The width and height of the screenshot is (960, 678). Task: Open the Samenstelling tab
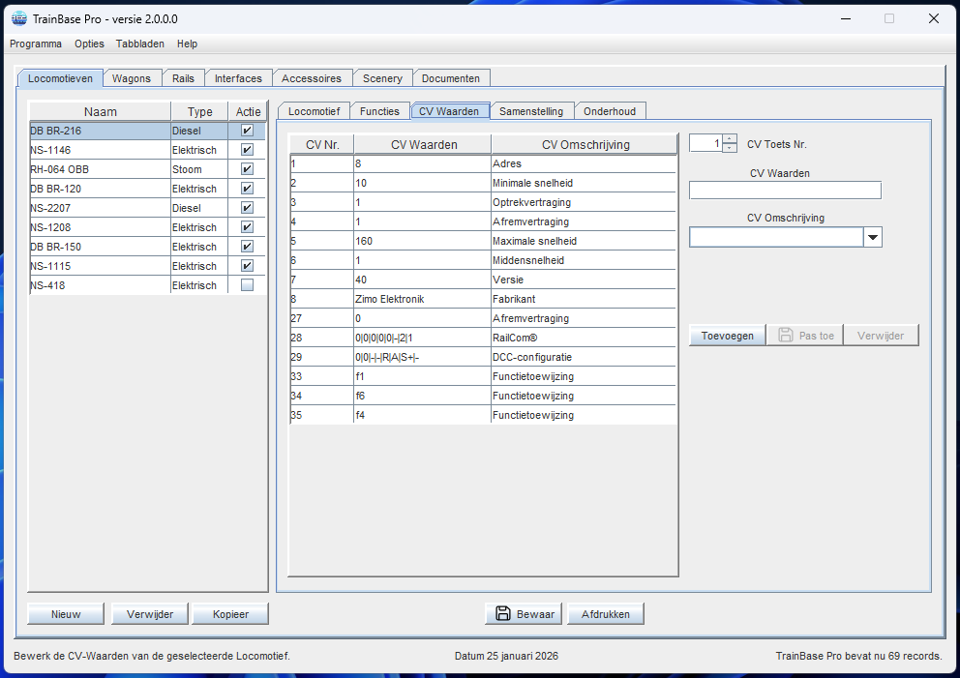coord(531,111)
